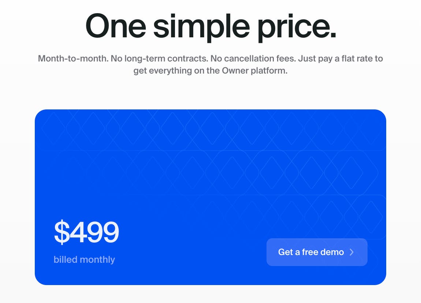
Task: Click the dollar sign in the price
Action: tap(62, 232)
